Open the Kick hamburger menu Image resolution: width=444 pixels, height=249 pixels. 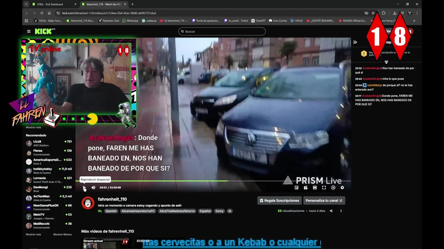point(29,31)
